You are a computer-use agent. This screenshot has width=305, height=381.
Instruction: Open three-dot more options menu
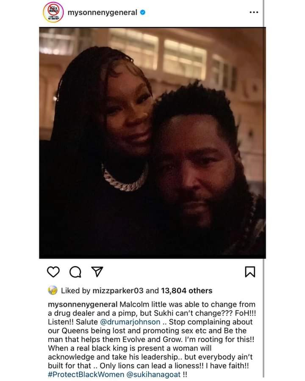click(254, 12)
